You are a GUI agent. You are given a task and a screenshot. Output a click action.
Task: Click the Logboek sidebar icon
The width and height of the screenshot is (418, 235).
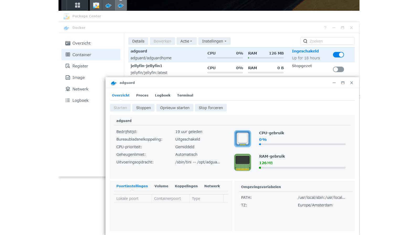point(68,100)
